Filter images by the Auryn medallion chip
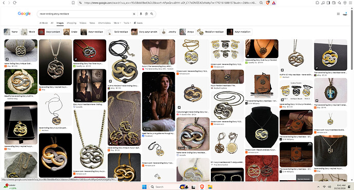Screen dimensions: 354x190 (x=239, y=32)
